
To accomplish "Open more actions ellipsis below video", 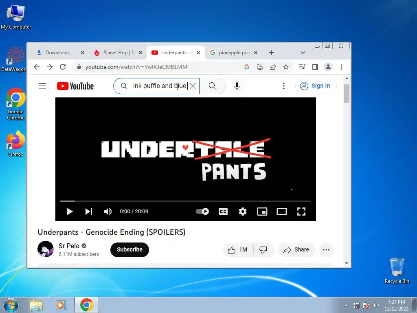I will point(326,250).
